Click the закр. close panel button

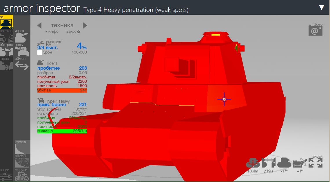73,32
